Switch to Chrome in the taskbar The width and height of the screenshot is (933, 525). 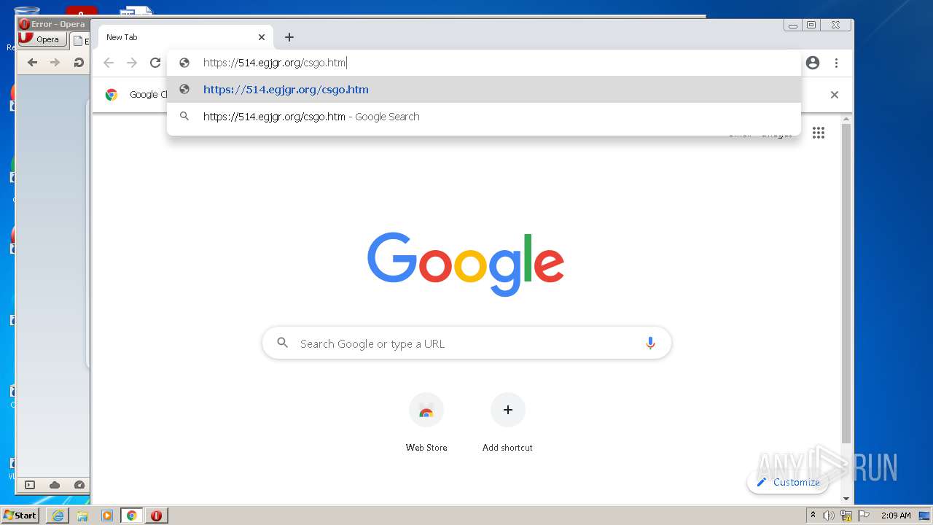132,516
